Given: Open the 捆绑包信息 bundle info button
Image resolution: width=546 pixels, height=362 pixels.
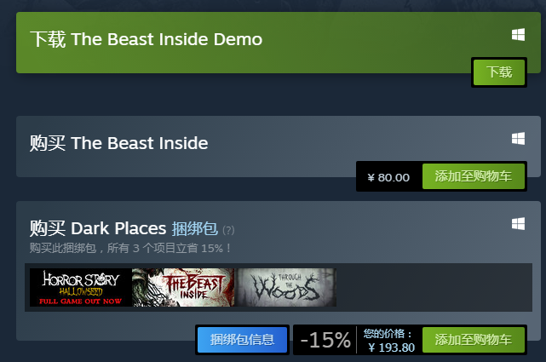Looking at the screenshot, I should (243, 340).
